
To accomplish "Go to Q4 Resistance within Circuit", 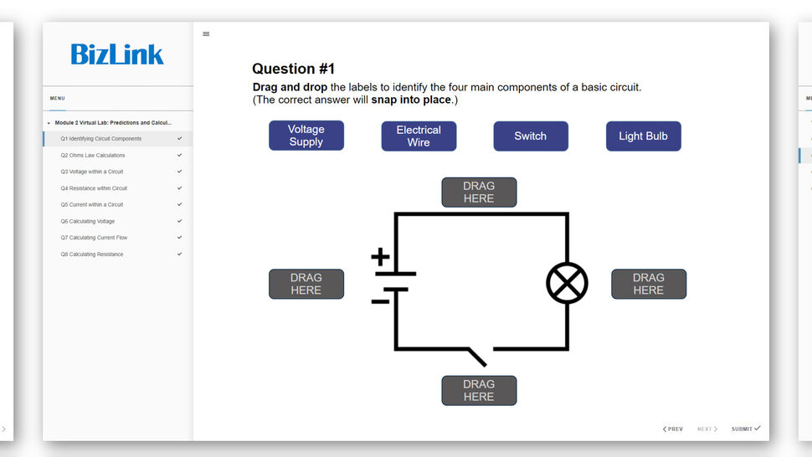I will tap(94, 188).
